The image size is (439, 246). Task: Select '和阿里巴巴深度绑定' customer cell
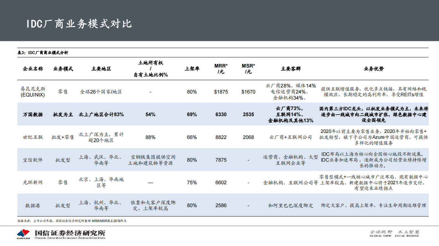(291, 205)
